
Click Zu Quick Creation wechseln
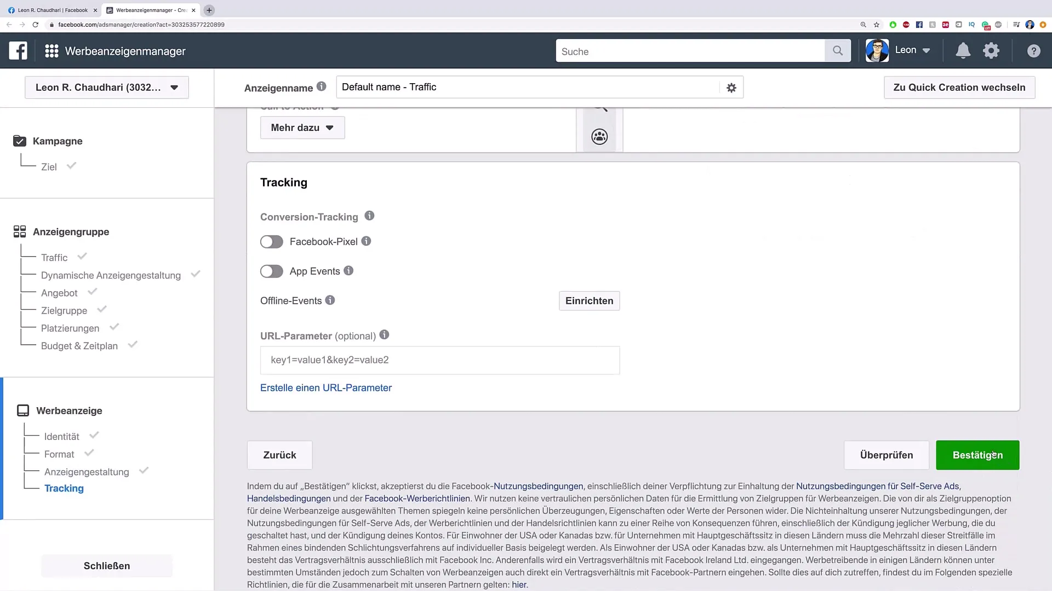(x=959, y=88)
